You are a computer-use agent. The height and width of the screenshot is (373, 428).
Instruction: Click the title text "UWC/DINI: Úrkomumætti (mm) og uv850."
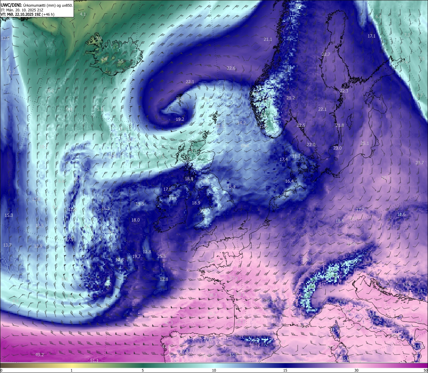click(36, 5)
